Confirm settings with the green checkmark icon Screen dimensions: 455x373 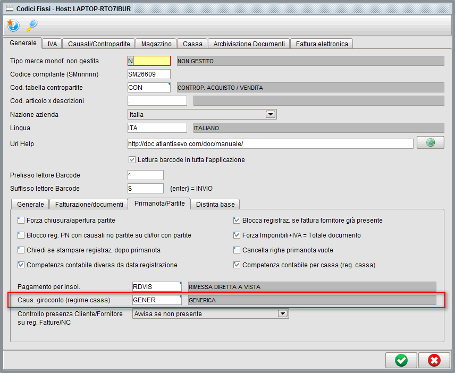pos(401,360)
